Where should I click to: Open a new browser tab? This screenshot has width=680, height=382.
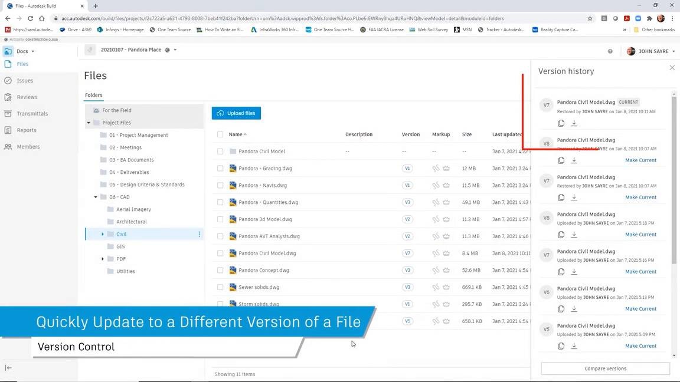pos(96,6)
